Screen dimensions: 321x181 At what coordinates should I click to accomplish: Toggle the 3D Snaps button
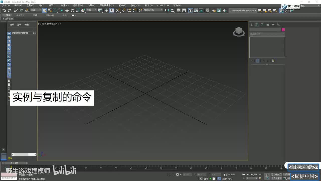click(118, 10)
